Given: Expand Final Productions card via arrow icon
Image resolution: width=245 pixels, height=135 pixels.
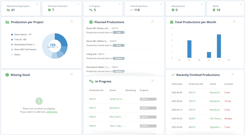Looking at the screenshot, I should 160,5.
